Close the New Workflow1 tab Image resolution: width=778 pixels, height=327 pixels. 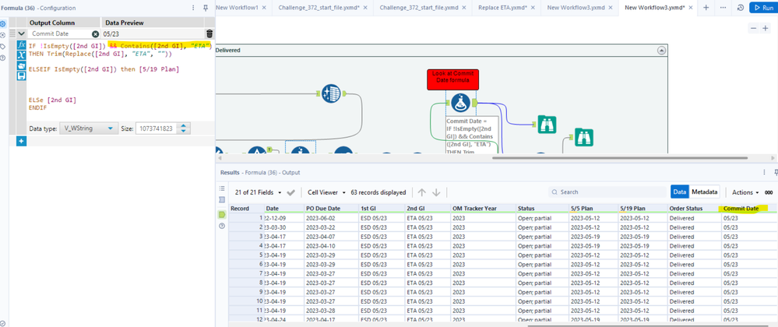(263, 8)
